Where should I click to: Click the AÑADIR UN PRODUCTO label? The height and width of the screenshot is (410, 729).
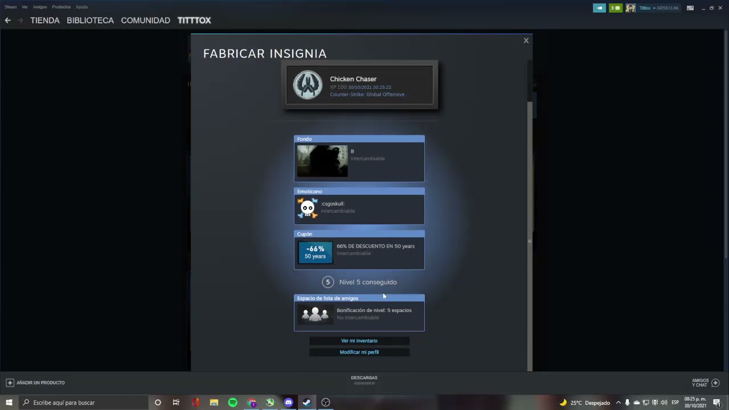coord(40,383)
